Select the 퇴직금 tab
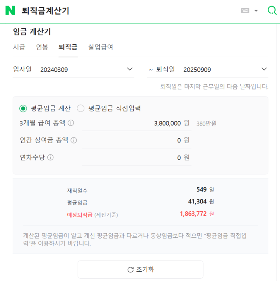The width and height of the screenshot is (280, 281). [x=68, y=47]
